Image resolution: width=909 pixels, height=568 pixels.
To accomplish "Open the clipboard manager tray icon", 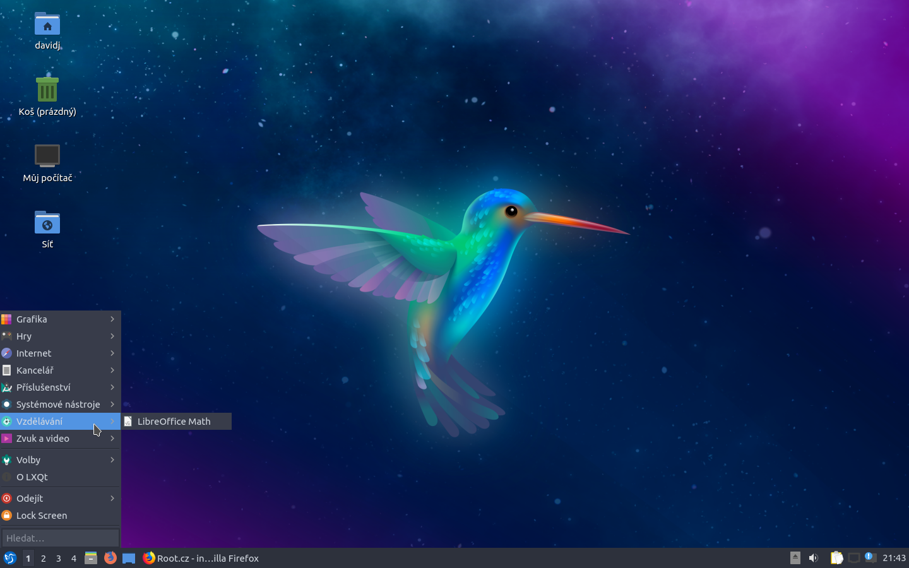I will point(836,558).
